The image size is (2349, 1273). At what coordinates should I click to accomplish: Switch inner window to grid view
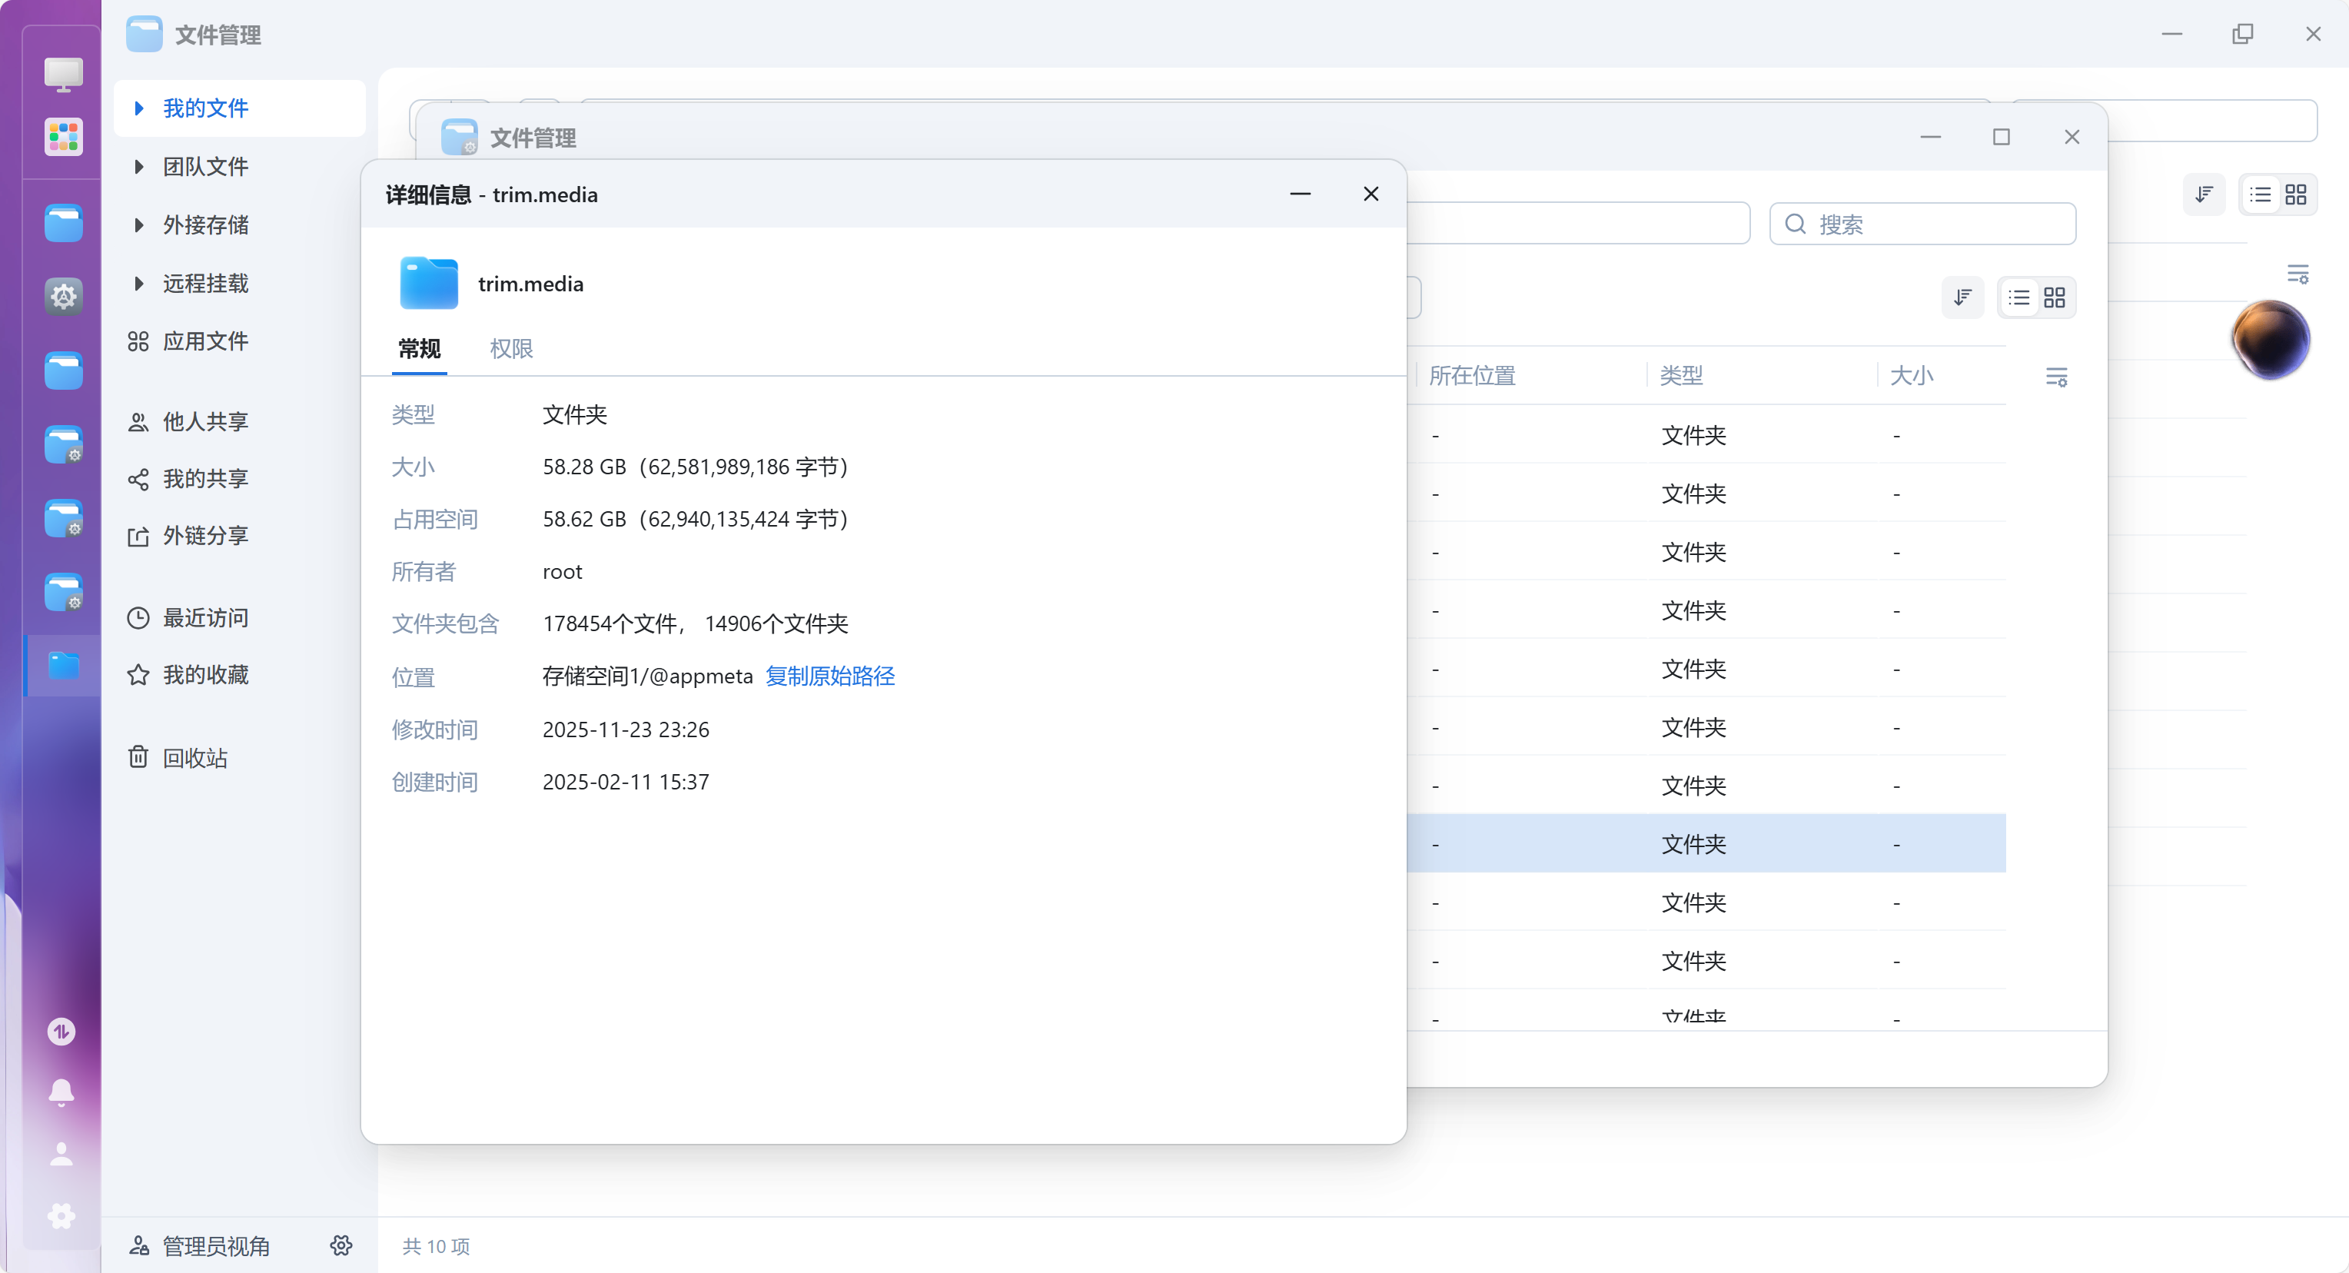2055,297
